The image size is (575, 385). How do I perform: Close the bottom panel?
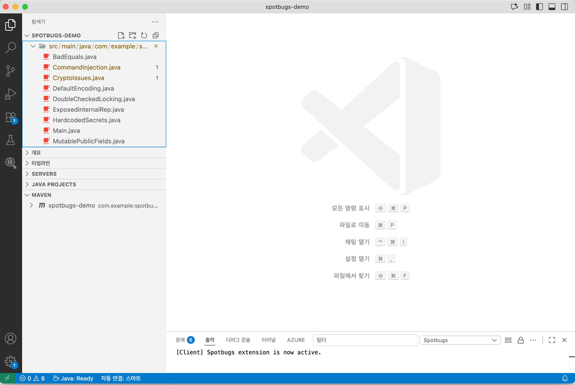[x=564, y=340]
